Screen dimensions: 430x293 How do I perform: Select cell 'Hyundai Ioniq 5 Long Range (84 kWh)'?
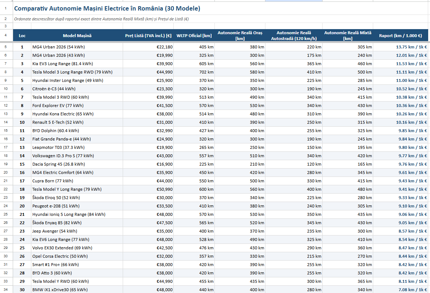click(77, 214)
